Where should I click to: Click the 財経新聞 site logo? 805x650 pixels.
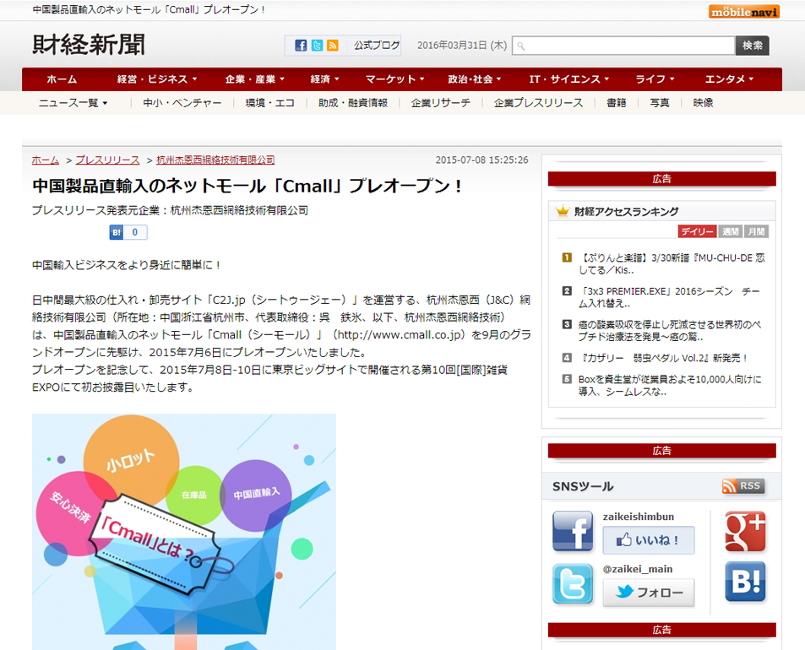tap(89, 45)
